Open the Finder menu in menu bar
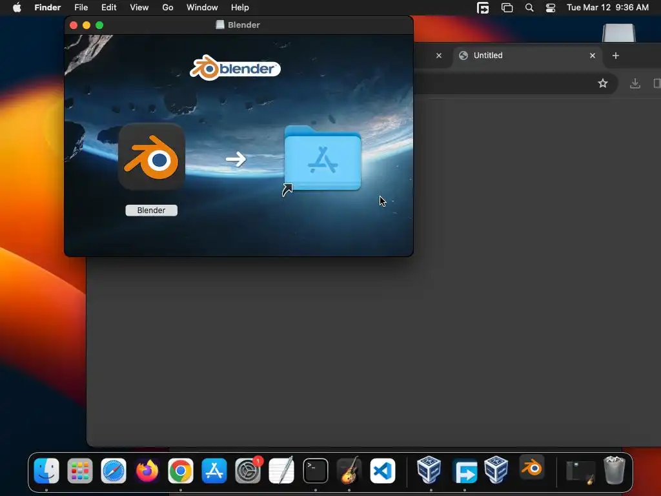This screenshot has height=496, width=661. click(x=48, y=8)
